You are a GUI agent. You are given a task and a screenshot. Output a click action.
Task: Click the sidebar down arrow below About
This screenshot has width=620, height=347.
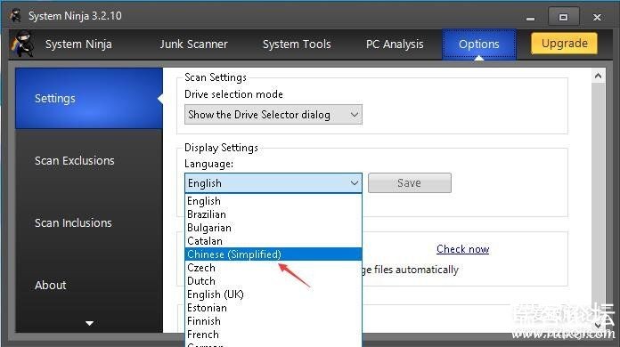[x=89, y=323]
